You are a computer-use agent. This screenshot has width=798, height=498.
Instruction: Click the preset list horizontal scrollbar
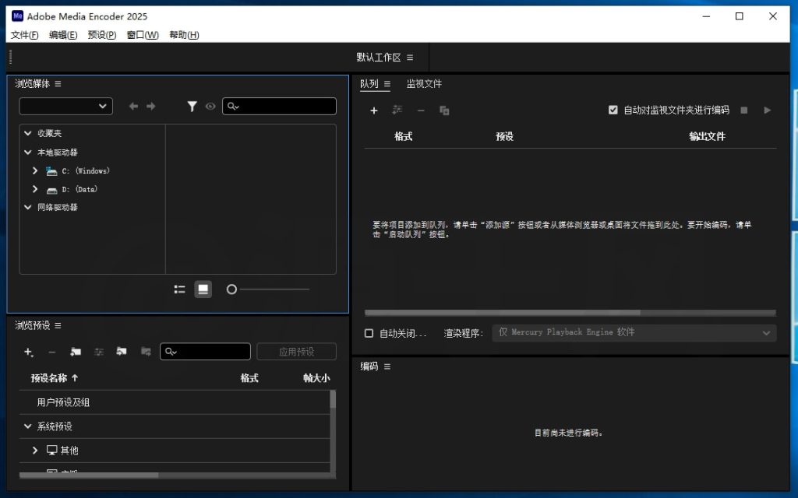(89, 475)
